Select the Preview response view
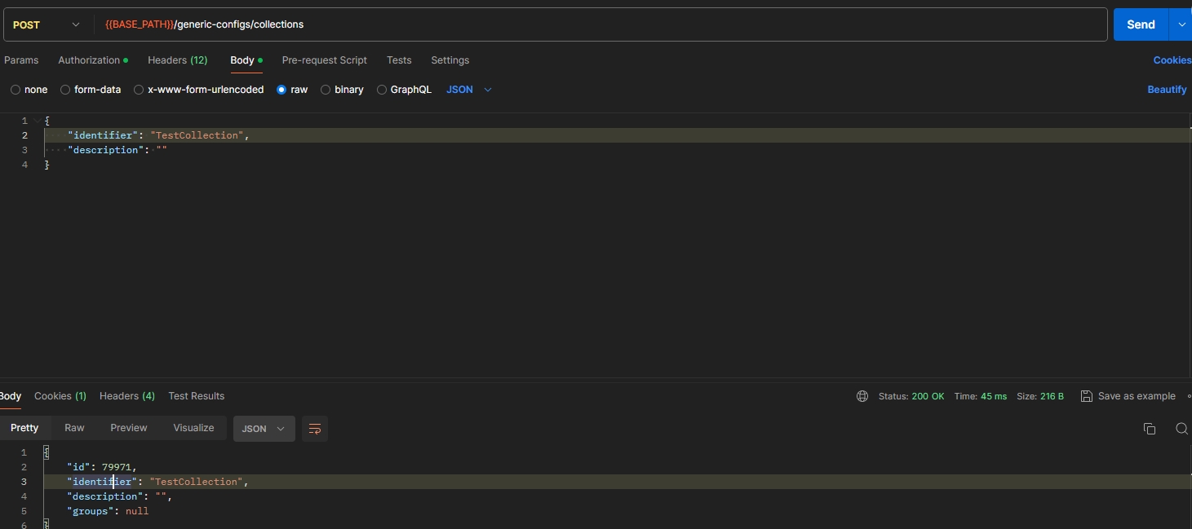Screen dimensions: 1192x529 129,428
